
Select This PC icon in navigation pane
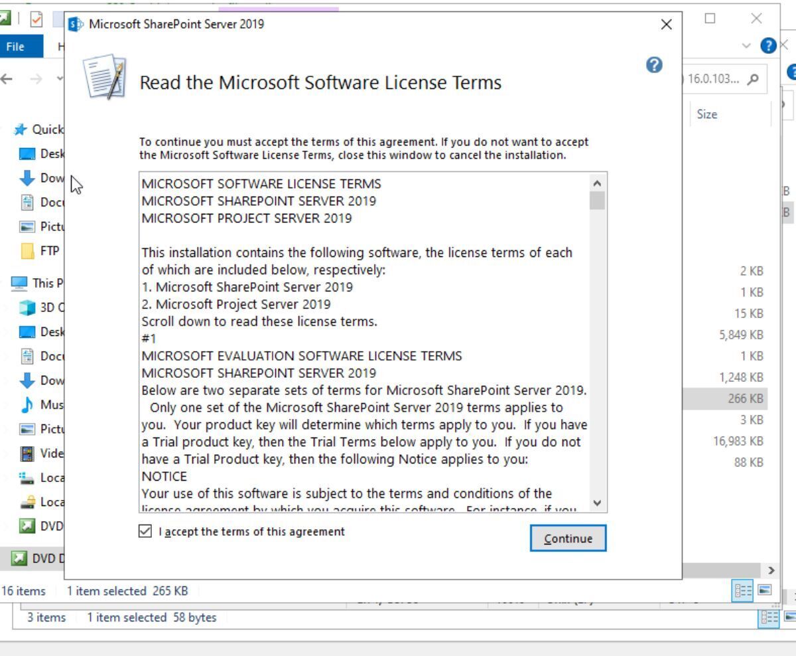coord(20,283)
